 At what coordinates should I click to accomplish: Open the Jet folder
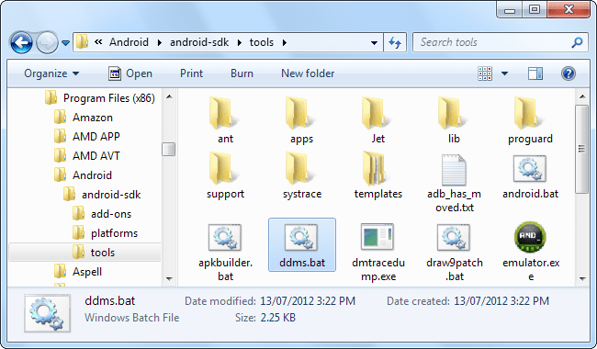point(377,120)
